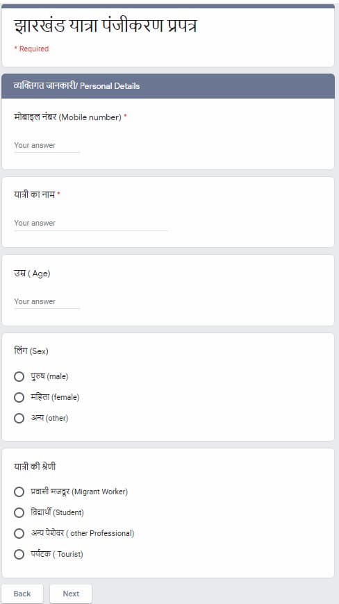Click the Personal Details section header
This screenshot has width=339, height=604.
[x=168, y=86]
